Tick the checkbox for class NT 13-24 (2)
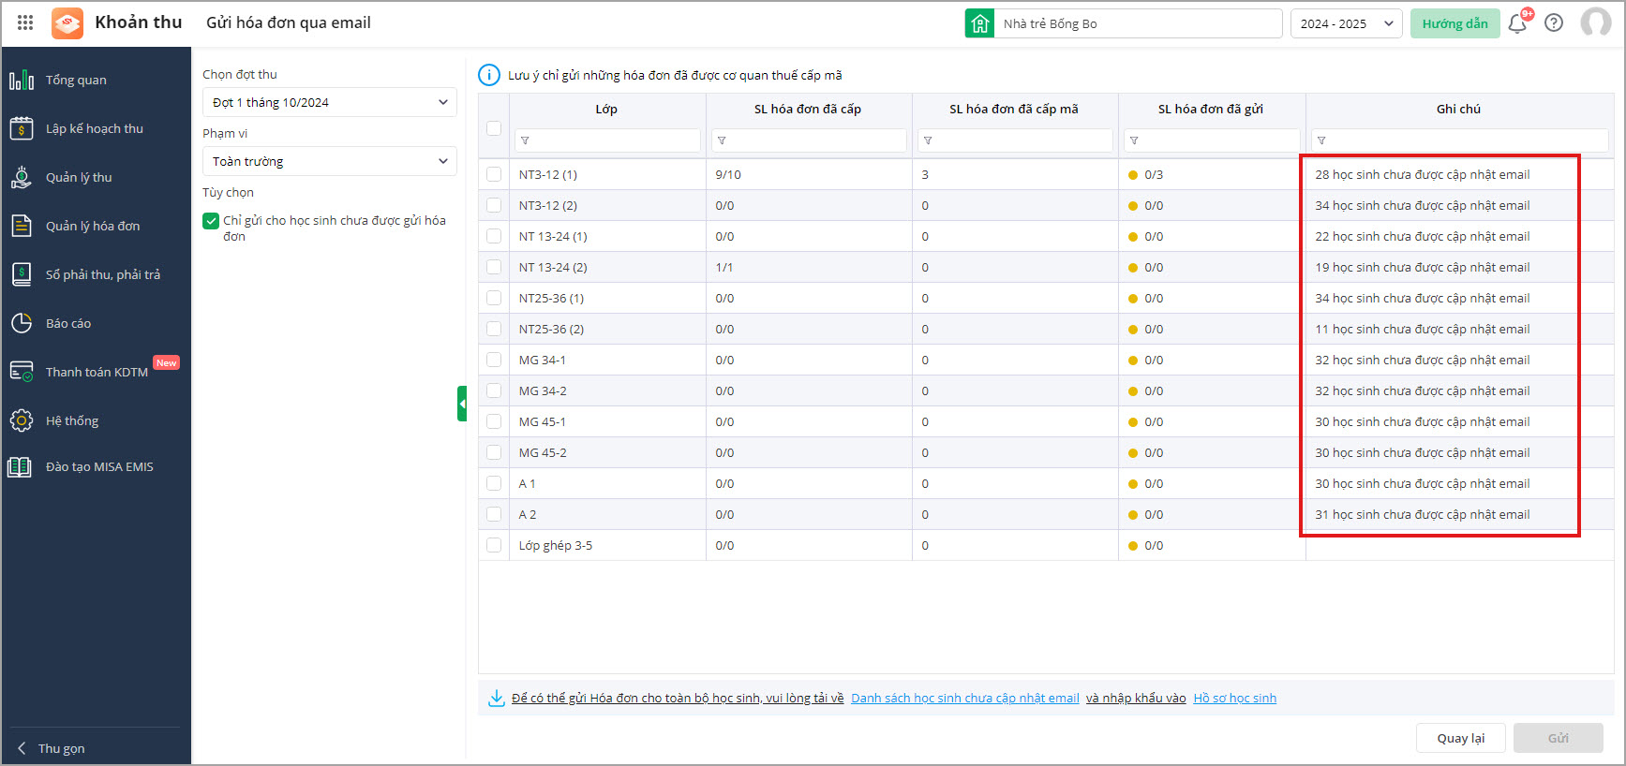Image resolution: width=1626 pixels, height=766 pixels. 494,267
